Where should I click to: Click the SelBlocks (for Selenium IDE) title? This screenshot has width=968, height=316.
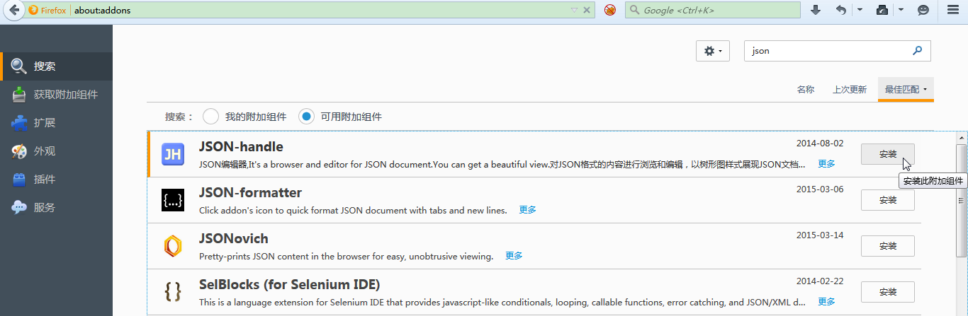tap(290, 285)
